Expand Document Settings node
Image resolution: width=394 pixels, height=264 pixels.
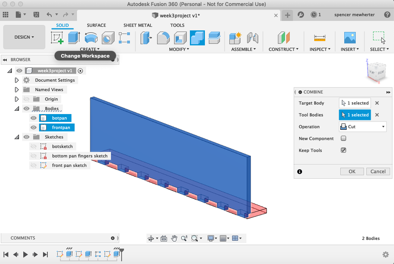17,80
